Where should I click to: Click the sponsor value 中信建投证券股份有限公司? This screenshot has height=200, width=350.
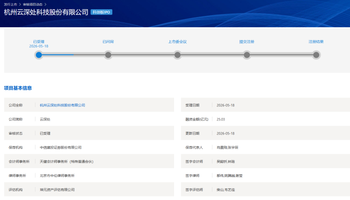click(60, 148)
